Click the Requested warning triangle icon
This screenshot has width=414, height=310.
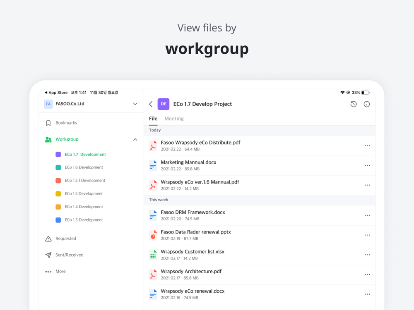[48, 238]
